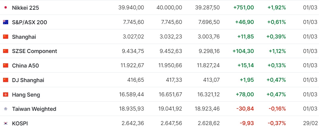Click the Taiwan Weighted -0,16% change value
Viewport: 319px width, 129px height.
[277, 109]
